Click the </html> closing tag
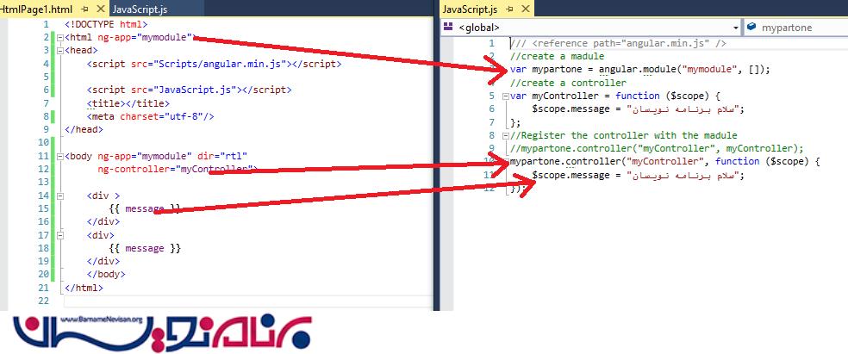 pos(84,288)
